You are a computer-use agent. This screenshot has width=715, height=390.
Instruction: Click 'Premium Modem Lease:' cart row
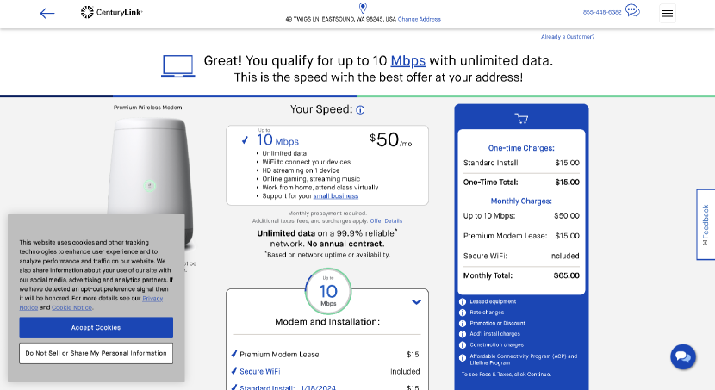click(x=521, y=236)
